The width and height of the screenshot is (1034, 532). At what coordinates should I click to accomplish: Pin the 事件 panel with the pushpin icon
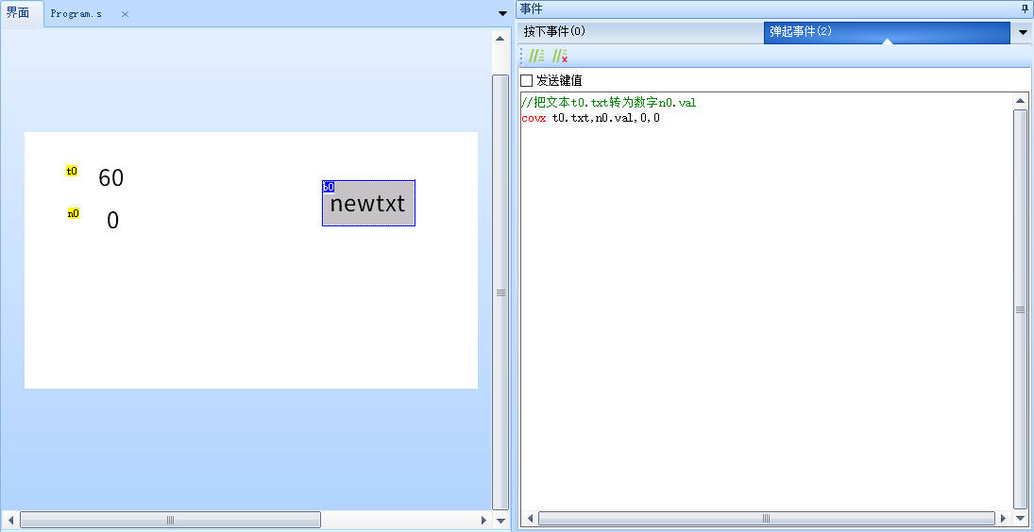pos(1025,8)
